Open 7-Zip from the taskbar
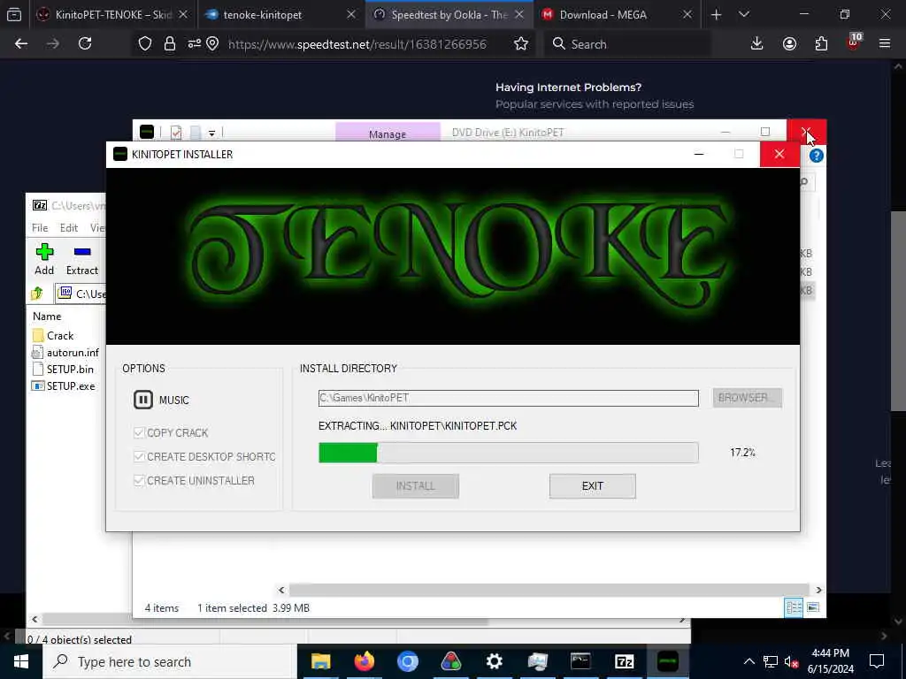The image size is (906, 679). 625,661
